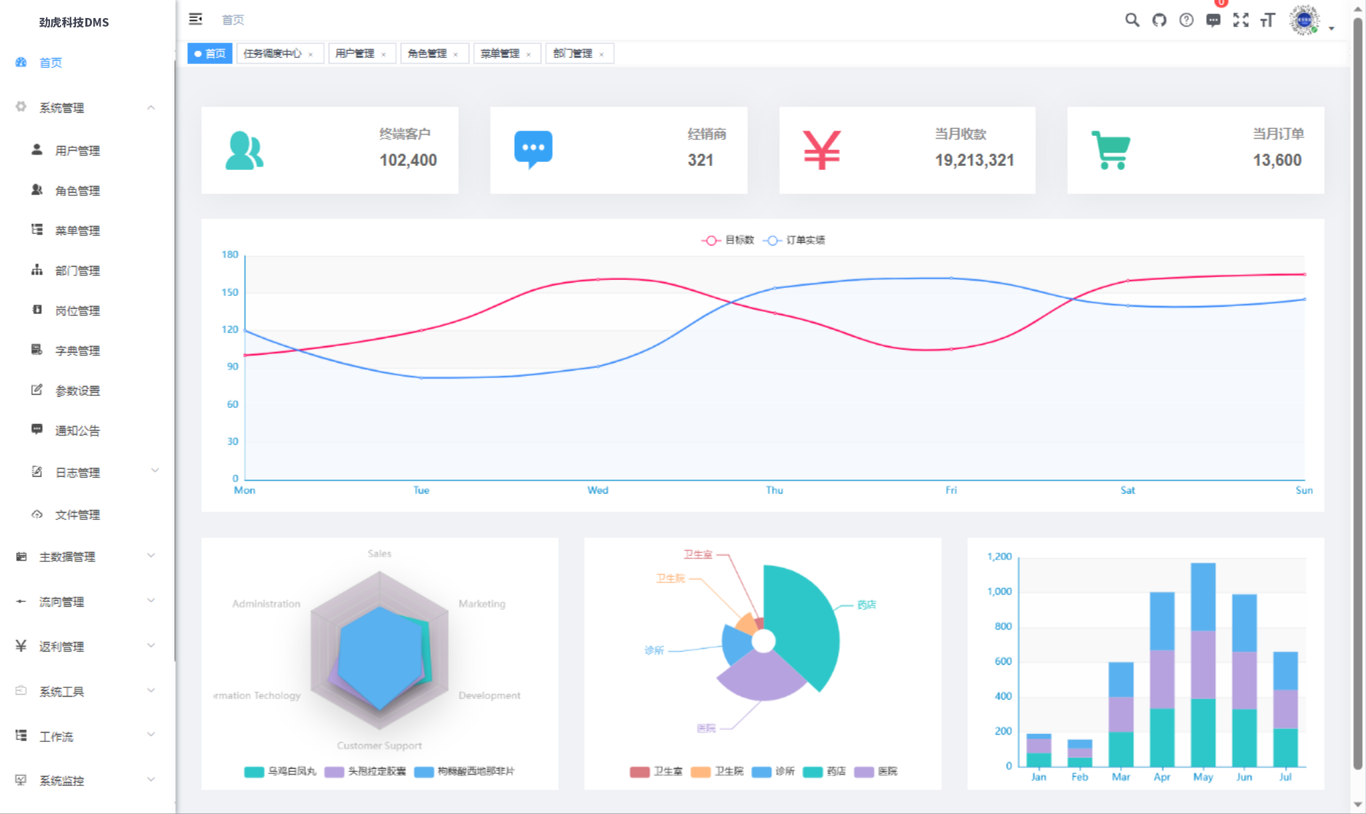Click the 首页 breadcrumb link
This screenshot has width=1366, height=814.
coord(233,20)
